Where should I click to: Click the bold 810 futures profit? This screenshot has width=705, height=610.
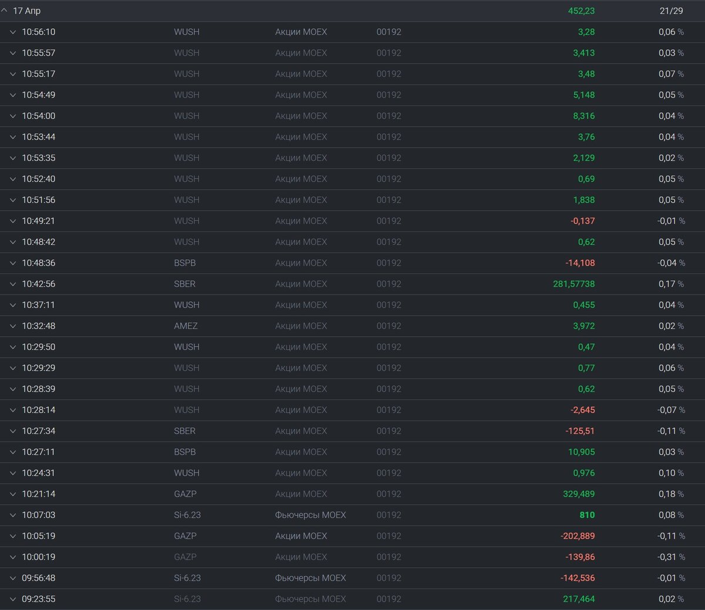[587, 515]
